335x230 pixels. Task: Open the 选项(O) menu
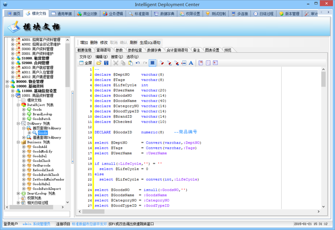132,57
